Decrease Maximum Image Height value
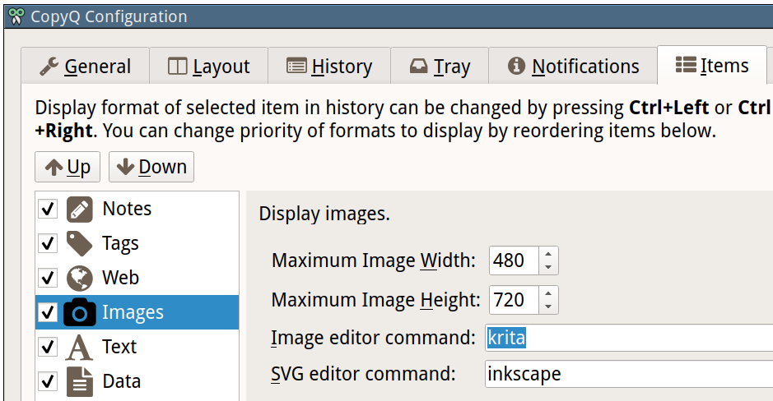Screen dimensions: 773x401 tap(549, 307)
